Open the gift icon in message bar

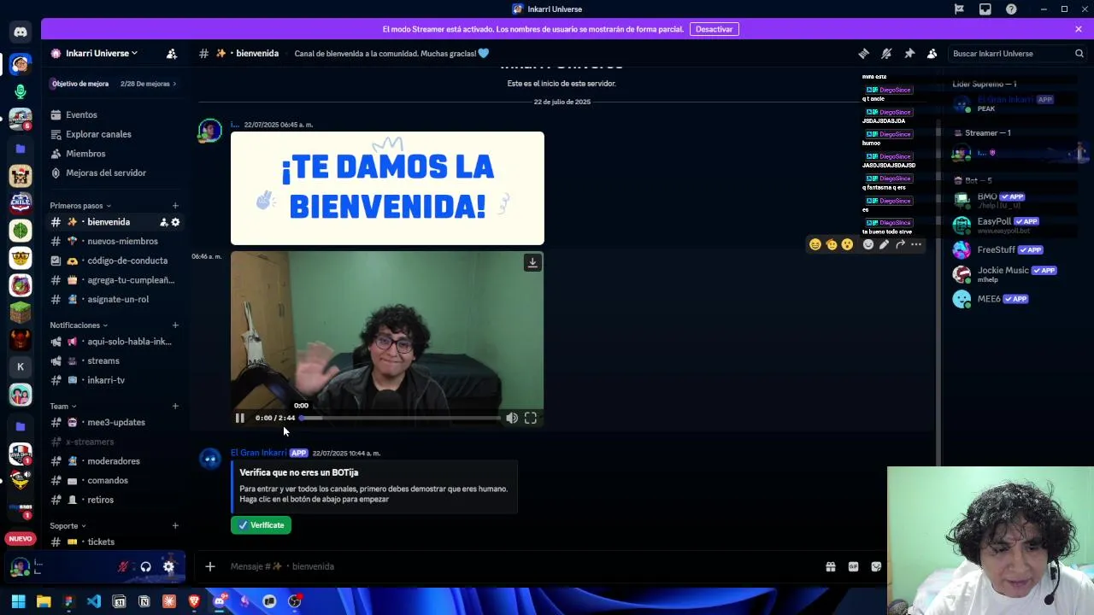[x=831, y=566]
